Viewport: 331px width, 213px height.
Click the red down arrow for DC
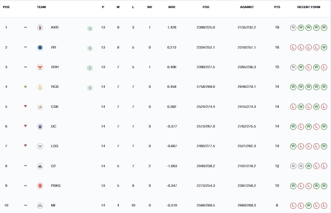tap(25, 126)
